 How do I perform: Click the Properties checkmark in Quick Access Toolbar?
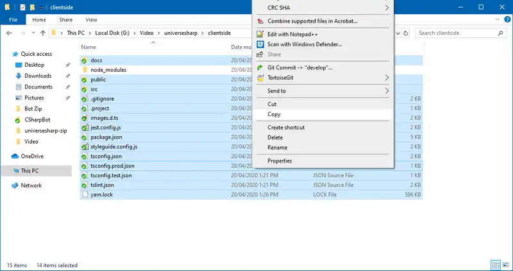pyautogui.click(x=23, y=7)
